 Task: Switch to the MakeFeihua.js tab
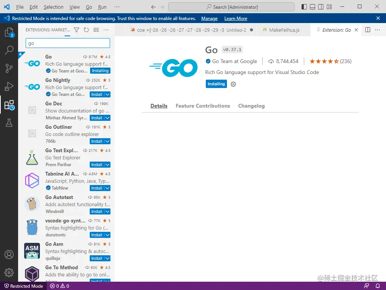(x=283, y=30)
